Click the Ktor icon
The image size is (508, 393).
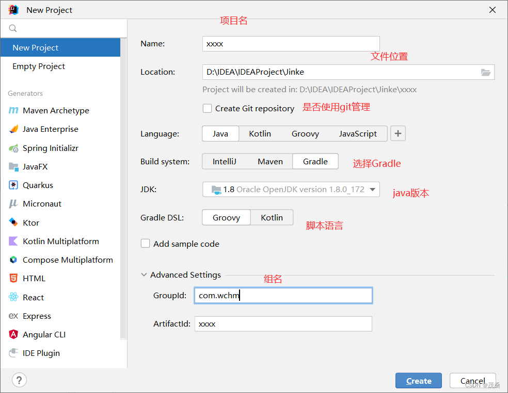[x=13, y=223]
